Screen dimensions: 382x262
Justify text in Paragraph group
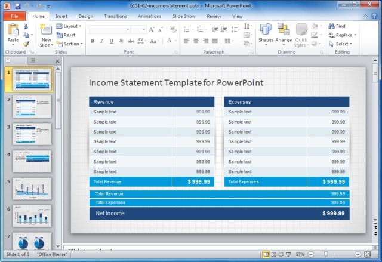coord(215,41)
